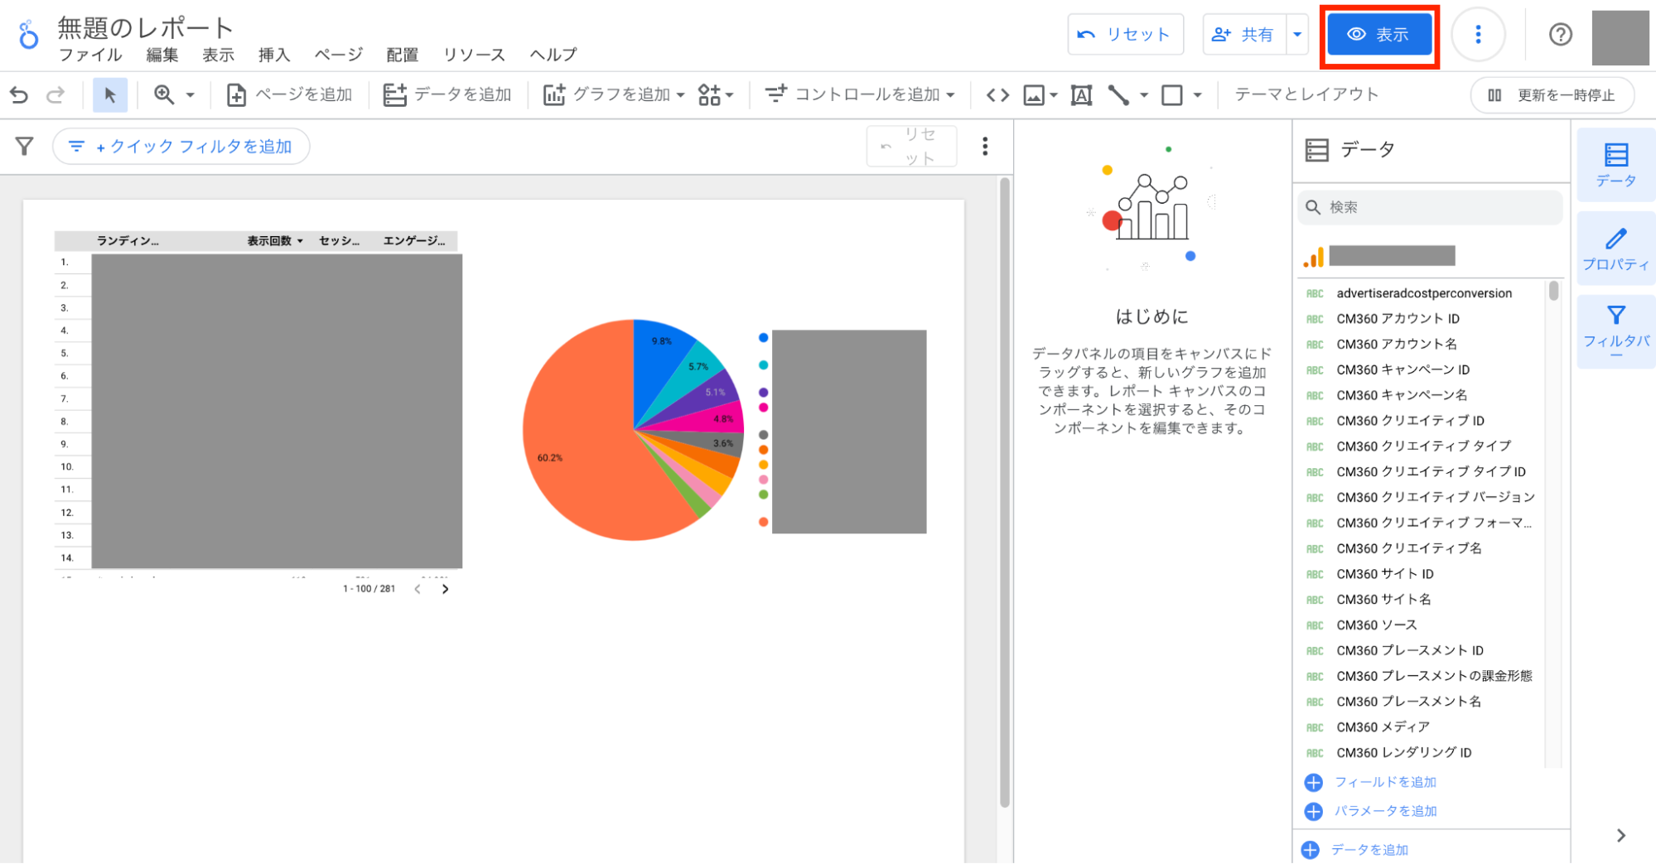Viewport: 1656px width, 864px height.
Task: Click the account avatar in the header
Action: pyautogui.click(x=1620, y=37)
